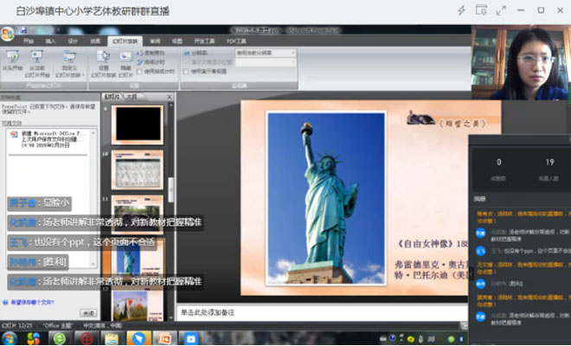Image resolution: width=571 pixels, height=346 pixels.
Task: Click the presenter webcam video
Action: tap(521, 62)
